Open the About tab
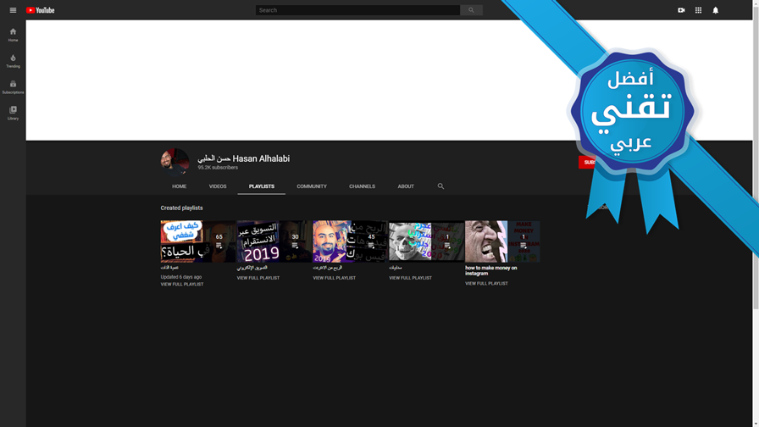 click(406, 186)
